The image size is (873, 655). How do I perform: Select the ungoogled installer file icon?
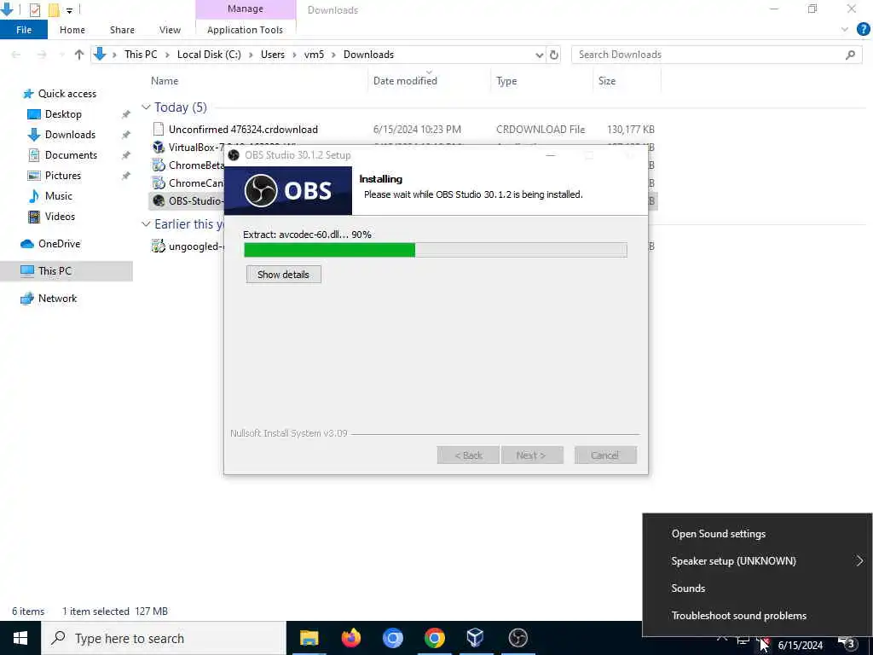click(x=159, y=246)
